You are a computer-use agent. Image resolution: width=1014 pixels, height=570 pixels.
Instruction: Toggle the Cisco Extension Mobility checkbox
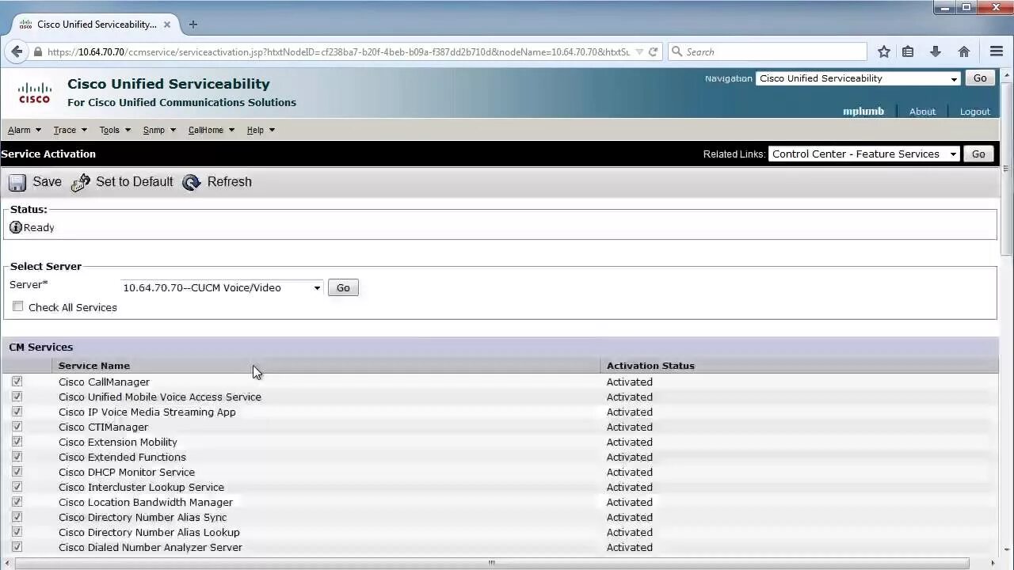point(17,442)
